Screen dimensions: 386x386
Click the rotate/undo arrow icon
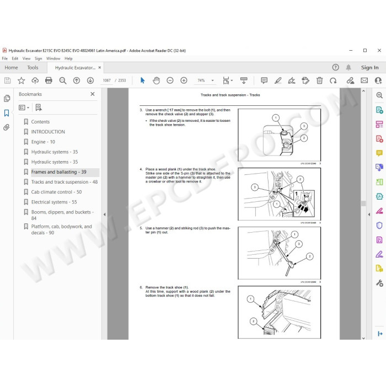point(333,81)
